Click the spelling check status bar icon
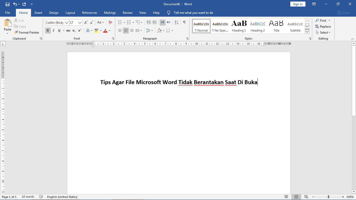 [x=41, y=197]
